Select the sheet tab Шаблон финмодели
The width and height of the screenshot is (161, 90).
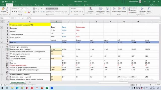(18, 82)
